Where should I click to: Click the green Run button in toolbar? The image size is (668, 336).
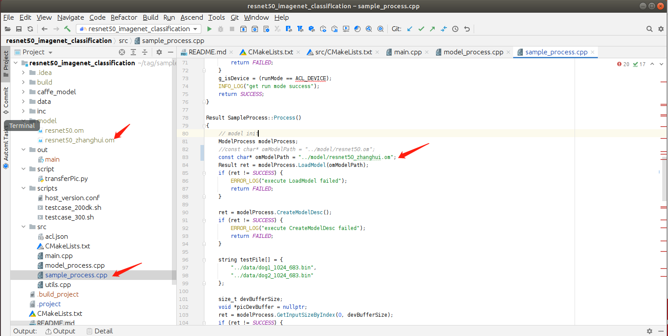point(209,29)
